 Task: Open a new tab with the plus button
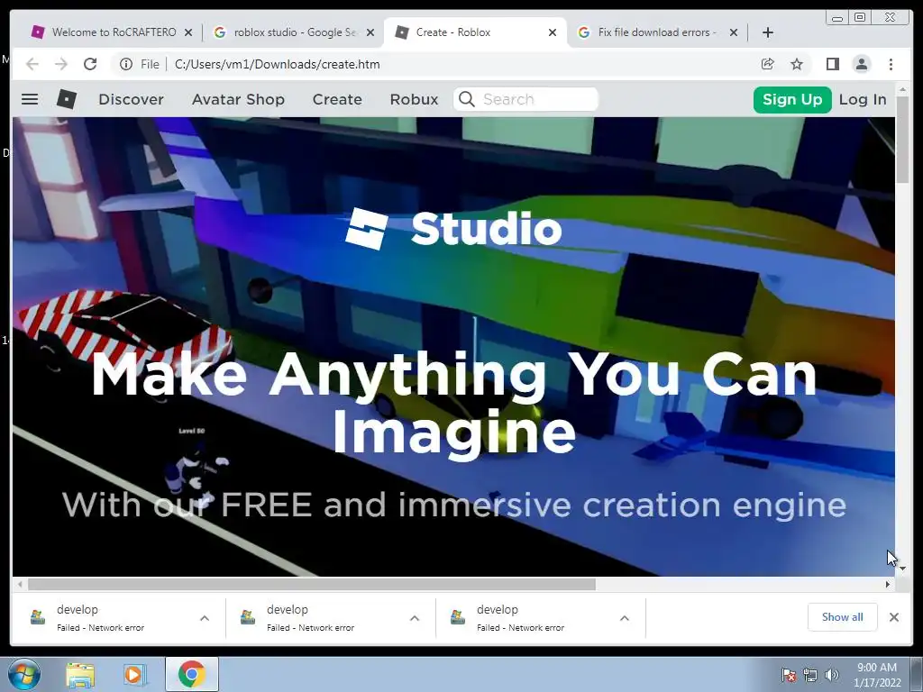coord(768,32)
